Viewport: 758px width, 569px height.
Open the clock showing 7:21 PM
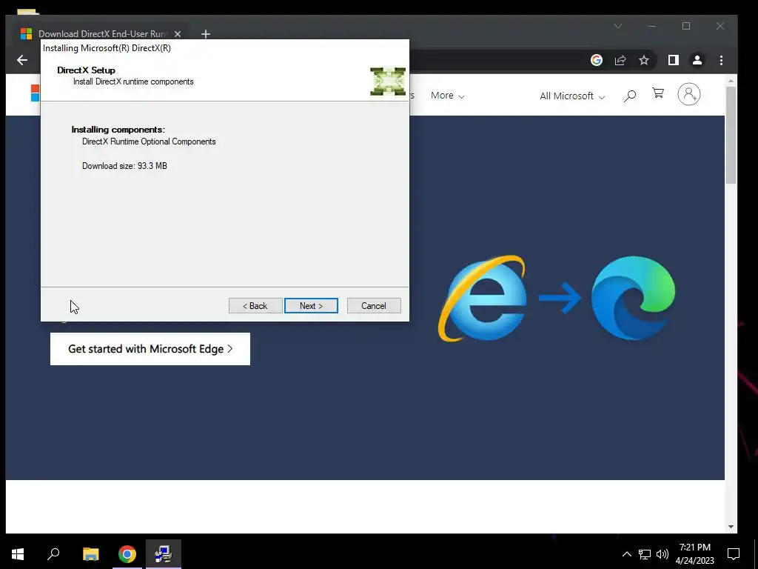[694, 554]
